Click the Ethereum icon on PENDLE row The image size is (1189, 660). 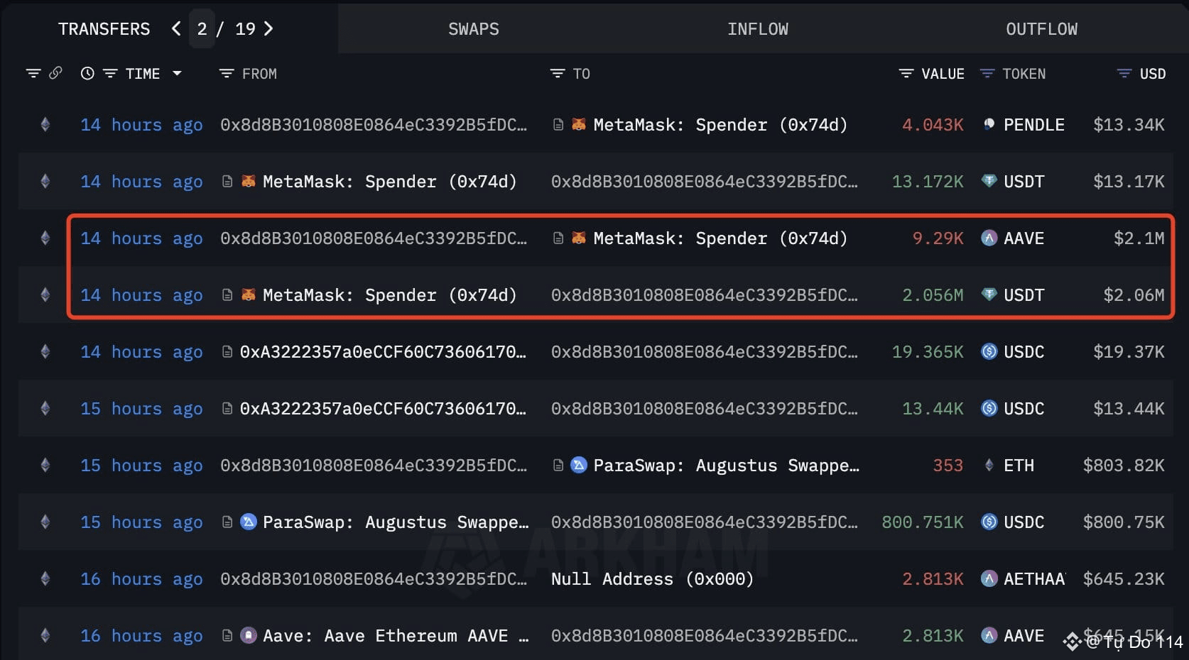point(45,125)
